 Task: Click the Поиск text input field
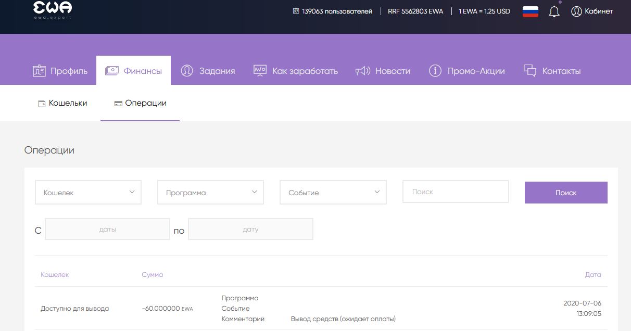455,192
